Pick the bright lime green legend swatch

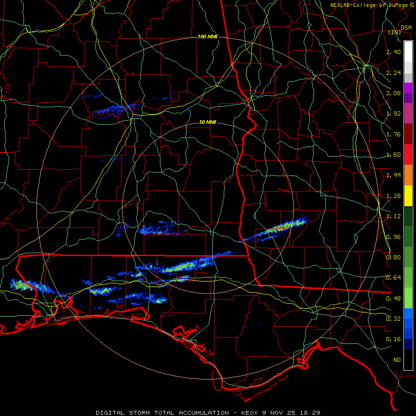408,298
